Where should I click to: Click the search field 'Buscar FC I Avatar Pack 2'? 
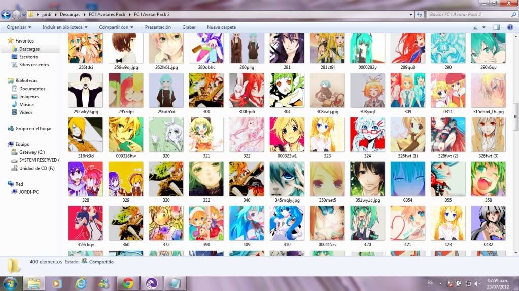(x=469, y=15)
